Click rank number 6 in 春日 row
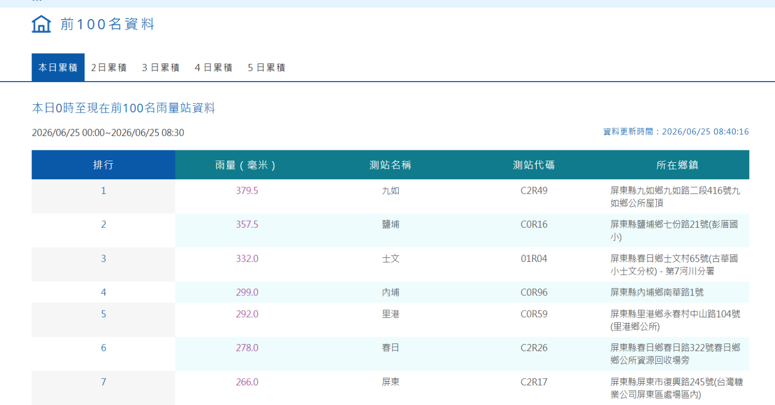 103,348
